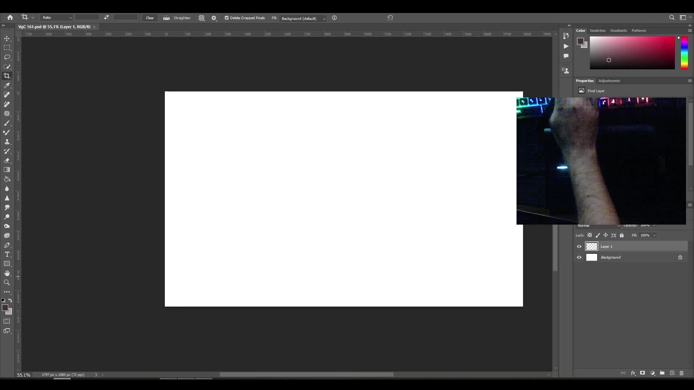Select the Lasso tool
Viewport: 694px width, 390px height.
[7, 57]
